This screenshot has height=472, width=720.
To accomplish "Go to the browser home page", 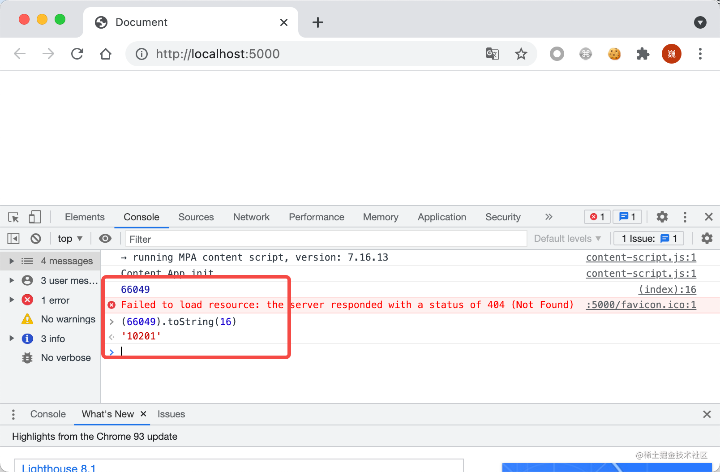I will pyautogui.click(x=106, y=54).
